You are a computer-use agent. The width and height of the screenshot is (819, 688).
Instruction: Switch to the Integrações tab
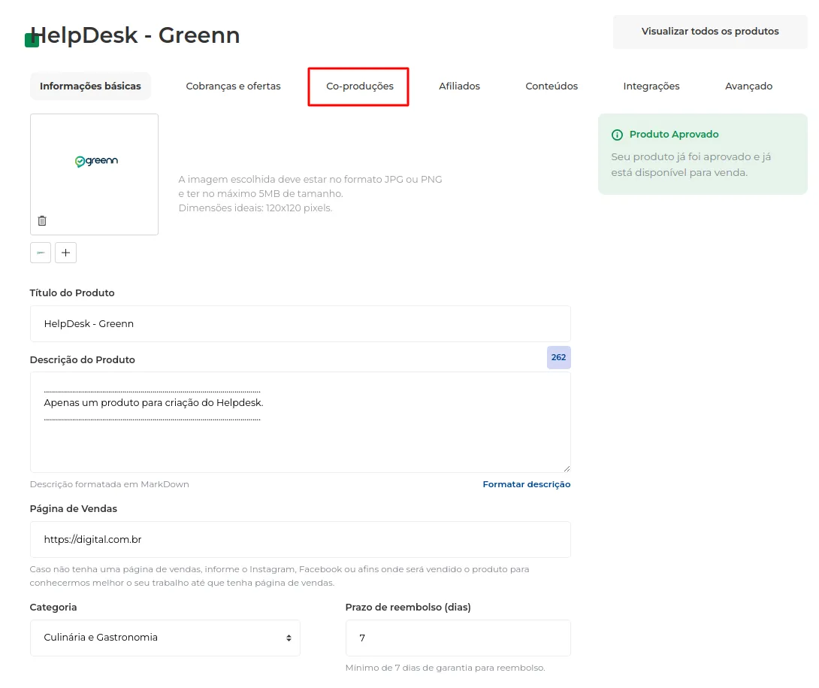pyautogui.click(x=651, y=86)
